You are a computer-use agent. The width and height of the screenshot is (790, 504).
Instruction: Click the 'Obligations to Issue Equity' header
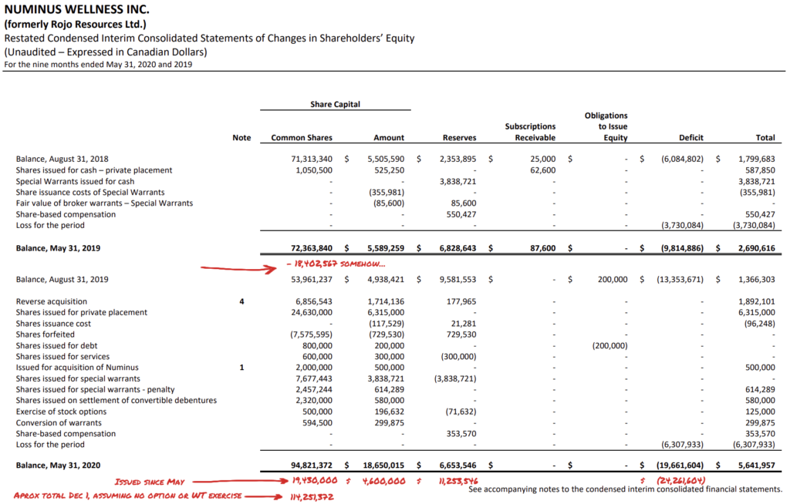(606, 126)
